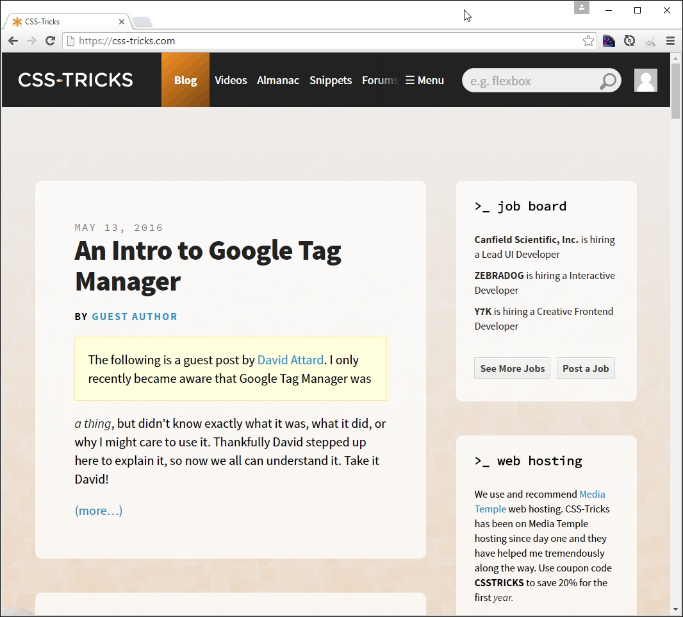
Task: Click the speedometer extension icon
Action: (608, 40)
